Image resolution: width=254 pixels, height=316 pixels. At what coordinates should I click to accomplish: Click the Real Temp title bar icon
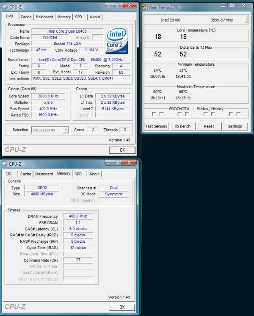[x=145, y=7]
